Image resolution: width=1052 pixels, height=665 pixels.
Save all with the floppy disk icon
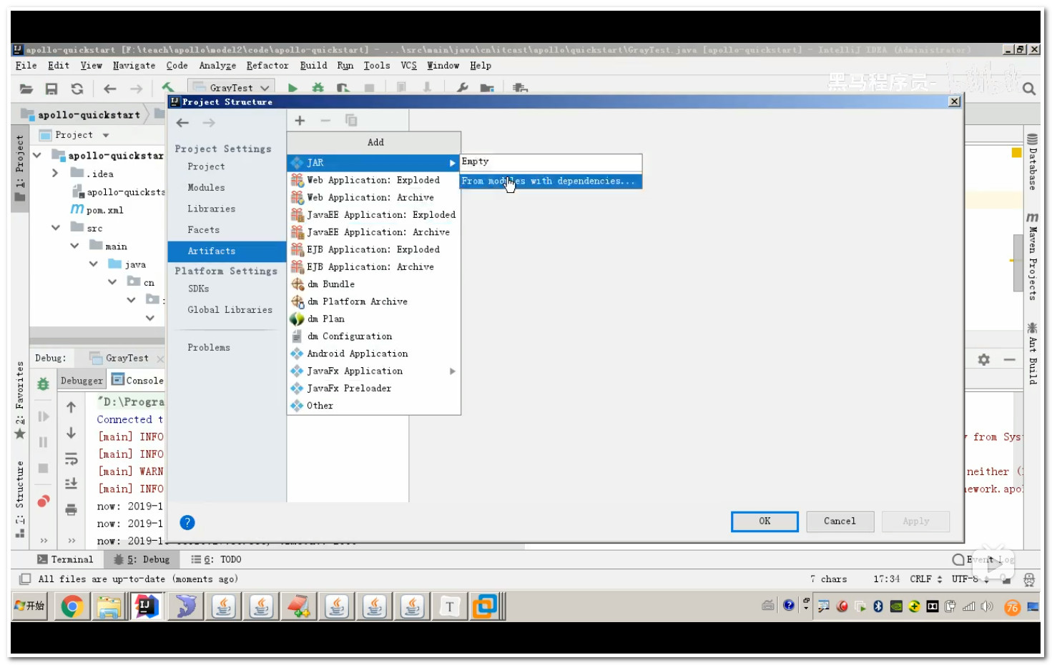[x=51, y=89]
